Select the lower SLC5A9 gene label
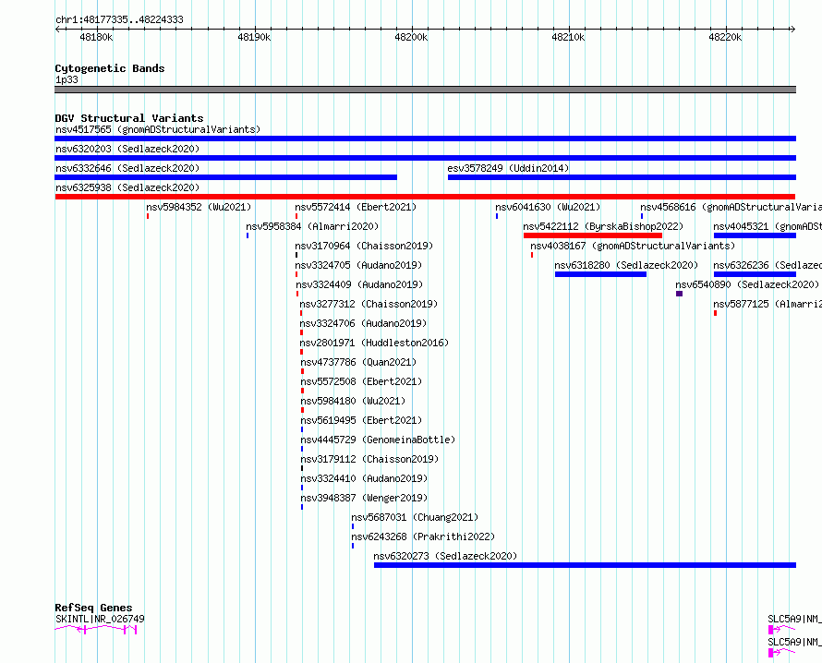 tap(794, 642)
